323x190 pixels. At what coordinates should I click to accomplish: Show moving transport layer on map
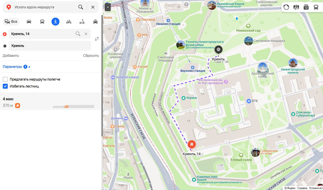pyautogui.click(x=316, y=7)
